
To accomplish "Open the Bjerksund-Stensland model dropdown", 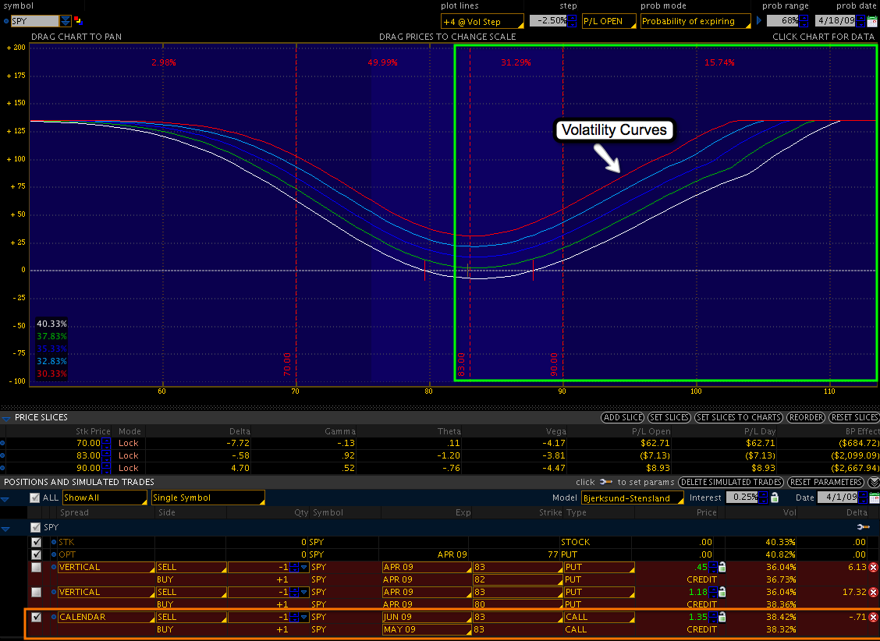I will 632,498.
